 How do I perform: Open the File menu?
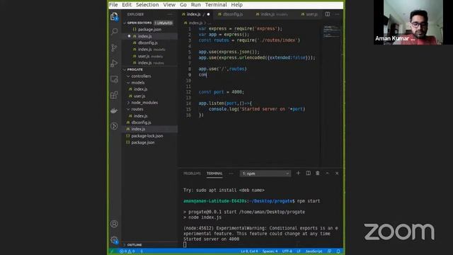(113, 5)
